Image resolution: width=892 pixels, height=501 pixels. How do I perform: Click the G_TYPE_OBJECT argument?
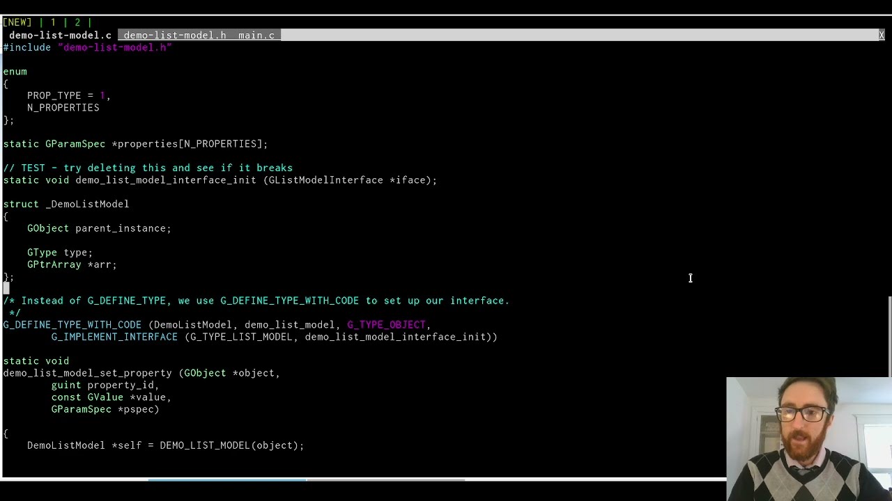point(386,325)
